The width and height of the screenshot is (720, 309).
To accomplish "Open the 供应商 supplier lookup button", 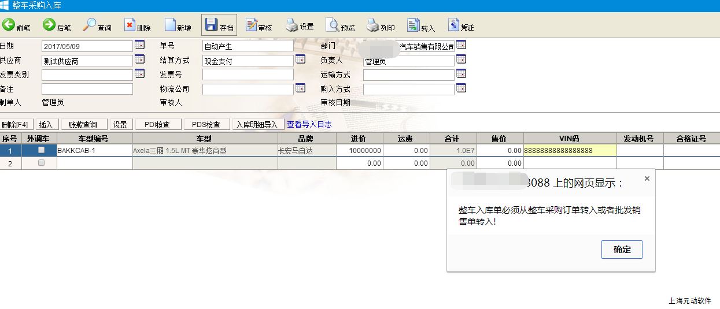I will click(x=139, y=59).
